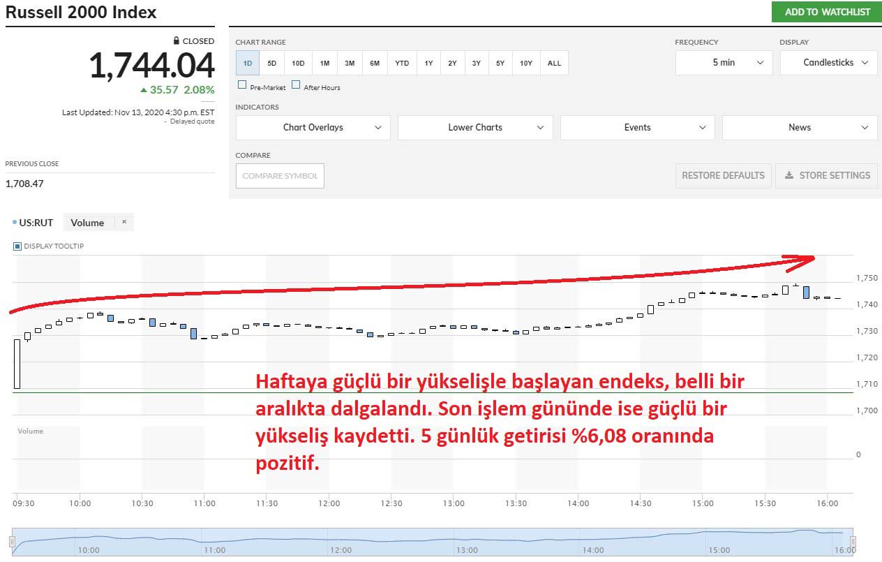The height and width of the screenshot is (562, 882).
Task: Select the 10Y chart range
Action: [526, 63]
